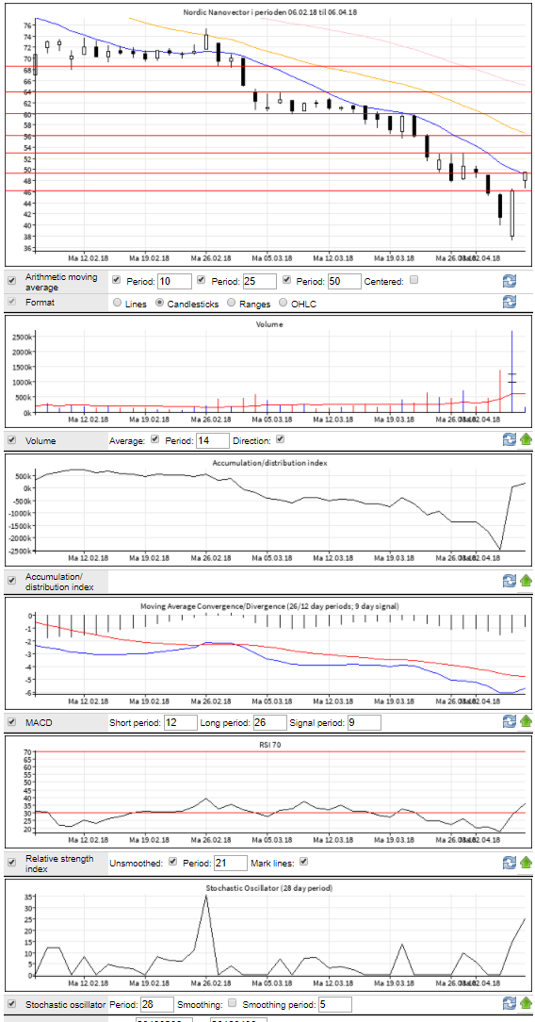The height and width of the screenshot is (1022, 535).
Task: Toggle the Relative strength index checkbox
Action: (11, 862)
